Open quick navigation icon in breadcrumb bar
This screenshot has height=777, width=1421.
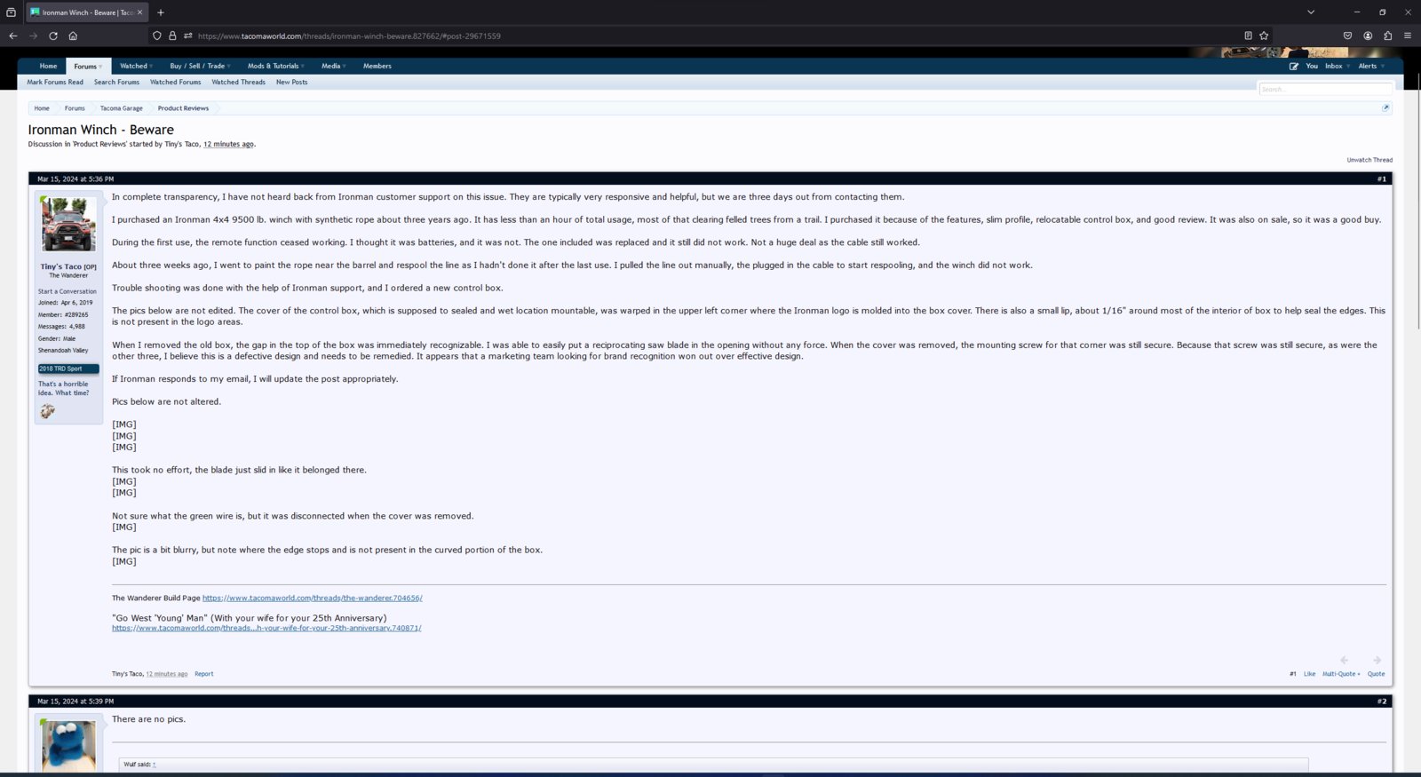pos(1385,108)
